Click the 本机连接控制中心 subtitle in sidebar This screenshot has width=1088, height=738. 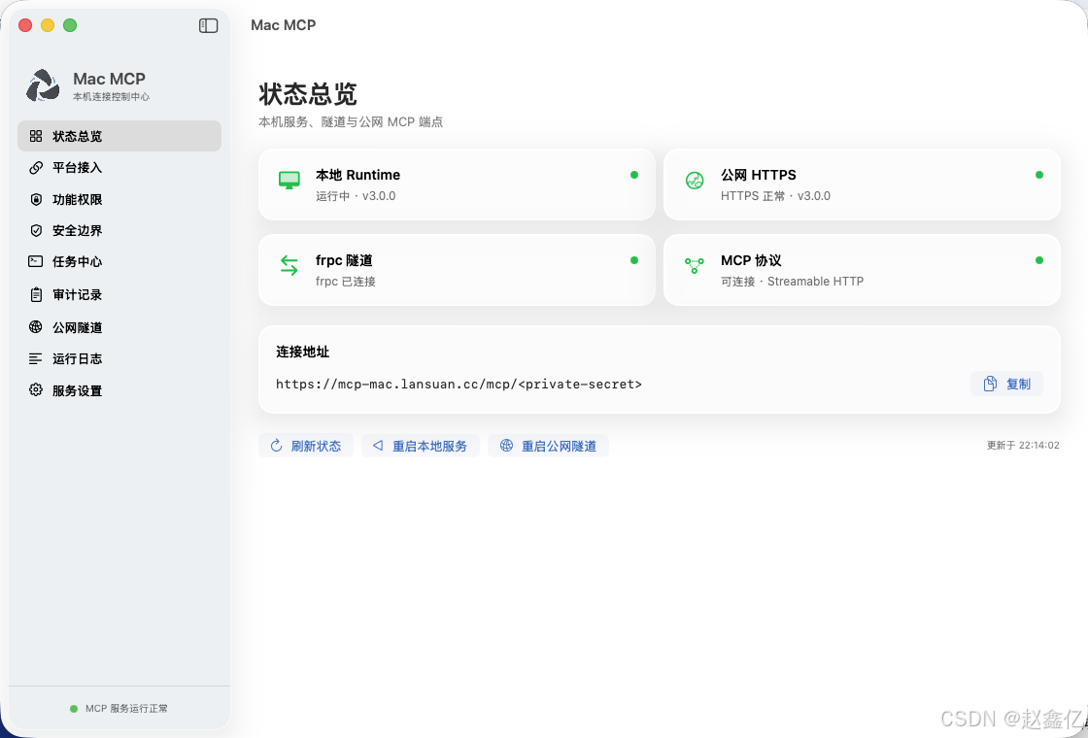(111, 97)
